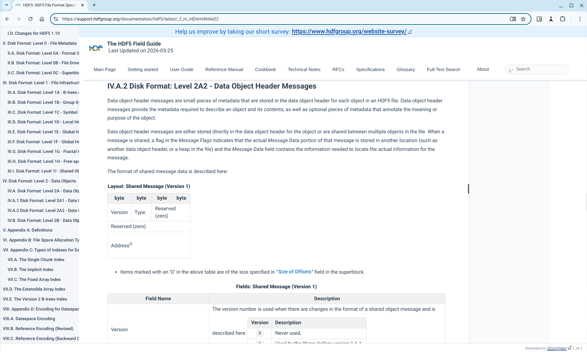Click the browser reload icon
This screenshot has width=587, height=352.
tap(30, 19)
